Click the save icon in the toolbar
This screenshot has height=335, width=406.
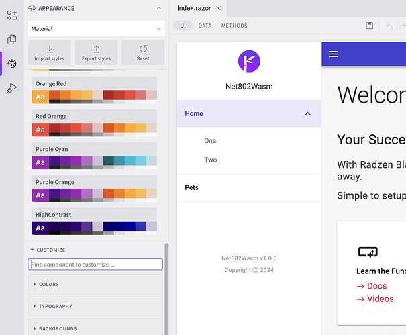tap(369, 26)
